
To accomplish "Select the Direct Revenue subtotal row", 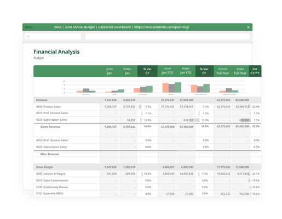I will click(147, 130).
